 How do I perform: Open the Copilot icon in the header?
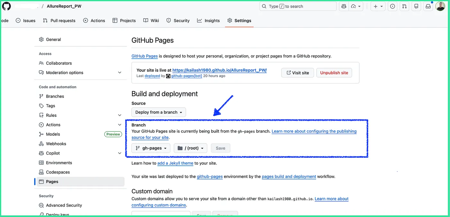tap(344, 6)
